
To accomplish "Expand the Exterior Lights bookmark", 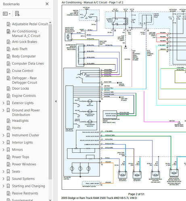I will (4, 103).
